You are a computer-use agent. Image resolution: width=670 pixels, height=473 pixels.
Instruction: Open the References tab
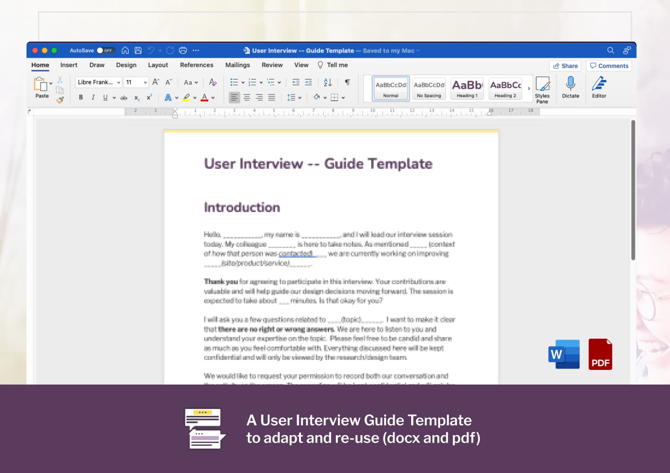196,65
